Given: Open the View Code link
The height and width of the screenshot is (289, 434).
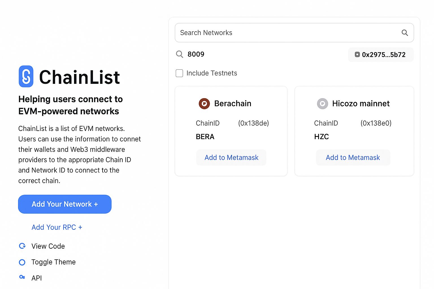Looking at the screenshot, I should pos(48,246).
